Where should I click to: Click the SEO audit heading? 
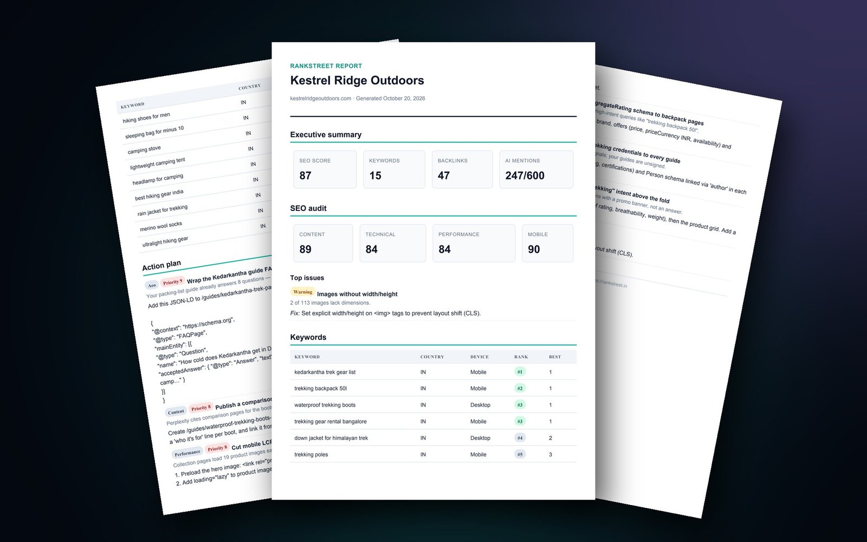pyautogui.click(x=308, y=208)
